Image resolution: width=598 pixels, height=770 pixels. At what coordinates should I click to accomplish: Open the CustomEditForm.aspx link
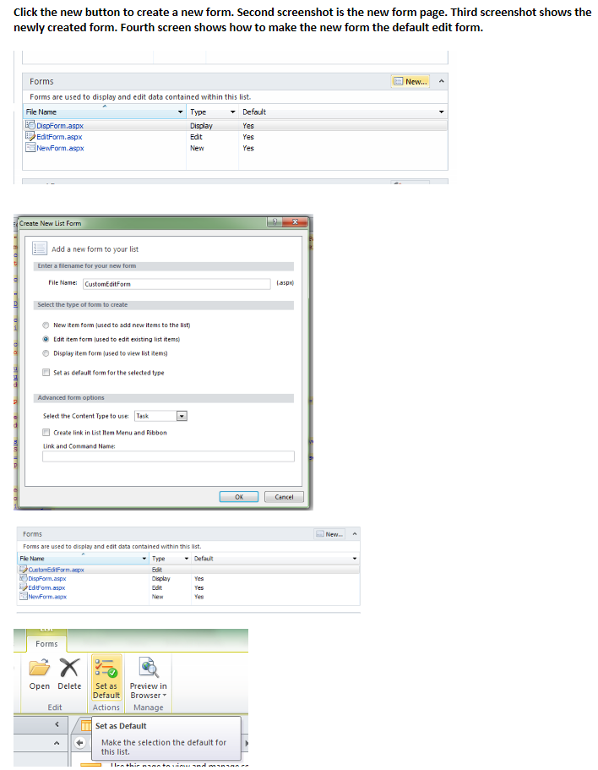click(56, 571)
